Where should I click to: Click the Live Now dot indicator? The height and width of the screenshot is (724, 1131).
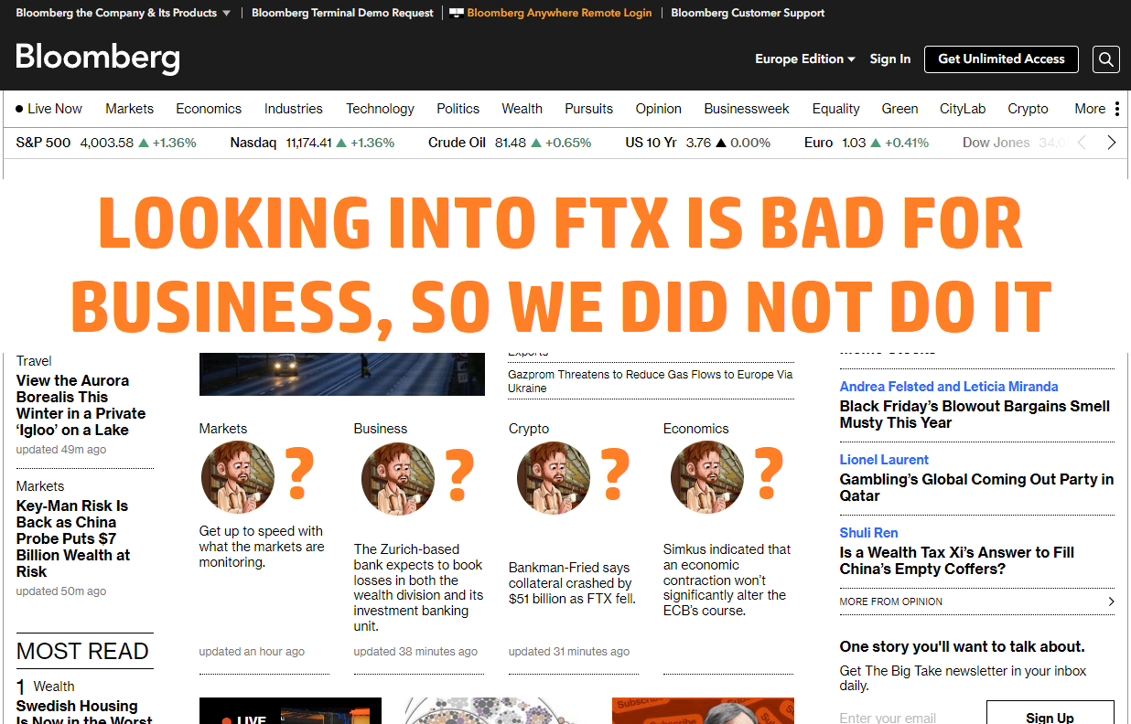coord(19,109)
